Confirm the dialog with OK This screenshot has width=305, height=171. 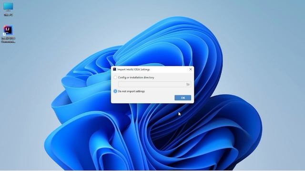point(183,98)
